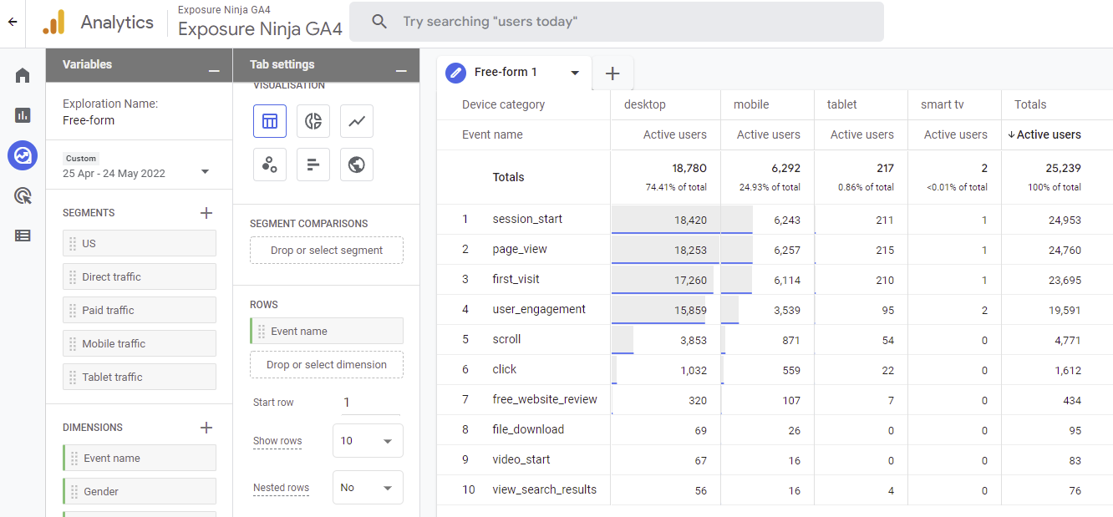Open the date range dropdown

pos(205,172)
